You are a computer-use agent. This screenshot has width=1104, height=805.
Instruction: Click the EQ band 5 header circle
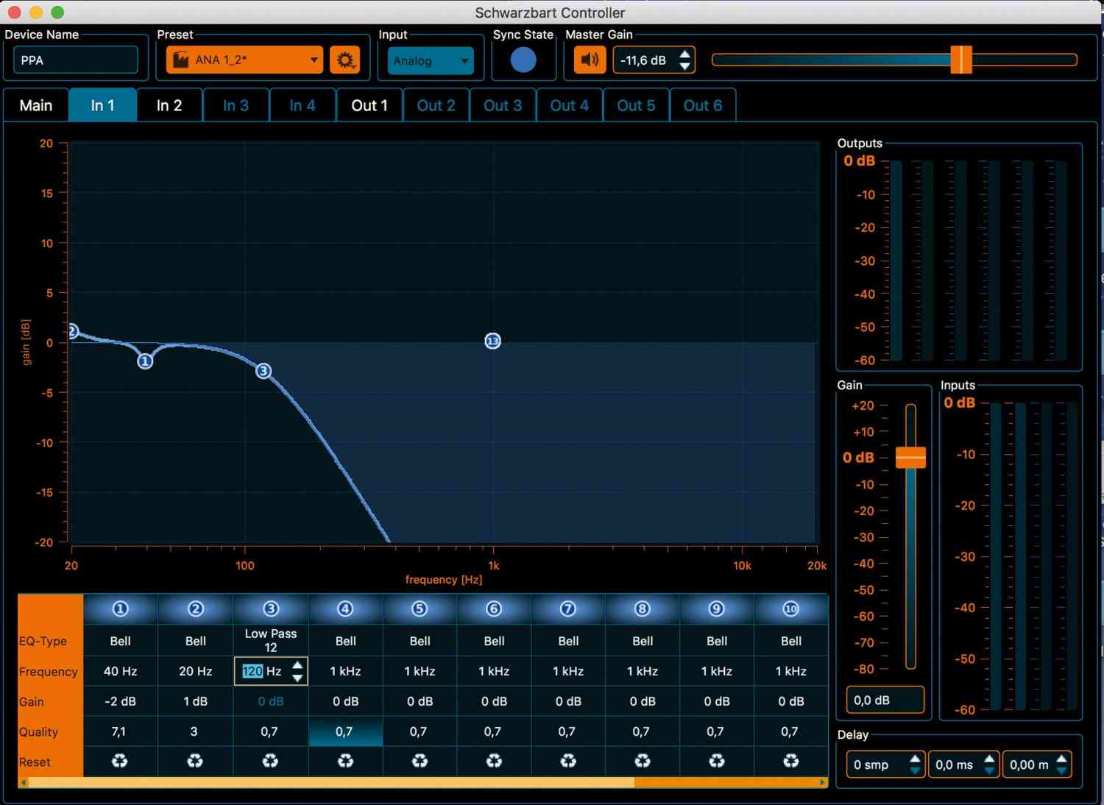pyautogui.click(x=420, y=609)
